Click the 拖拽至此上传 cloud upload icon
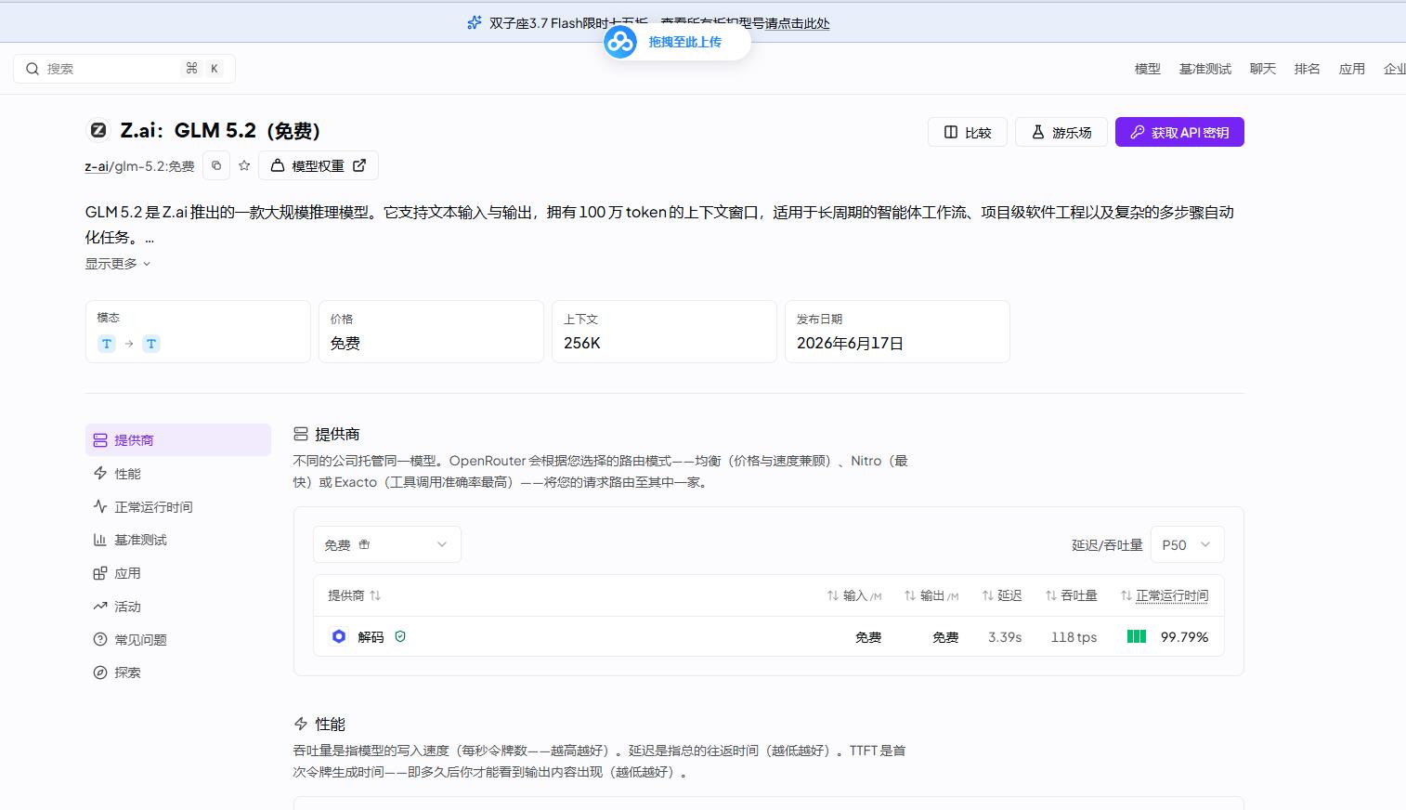This screenshot has height=810, width=1406. pos(620,42)
